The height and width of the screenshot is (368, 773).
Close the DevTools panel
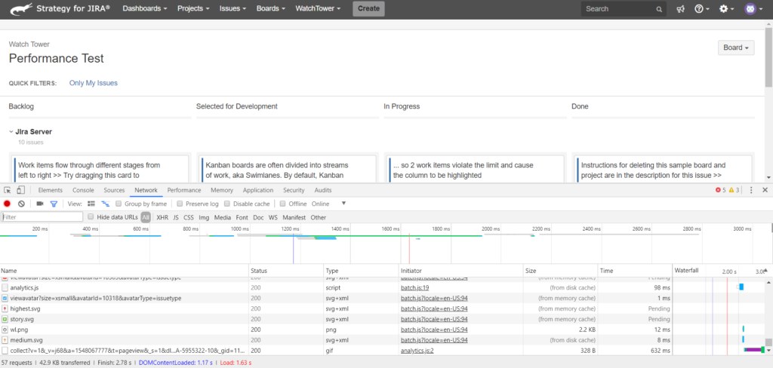pos(765,190)
